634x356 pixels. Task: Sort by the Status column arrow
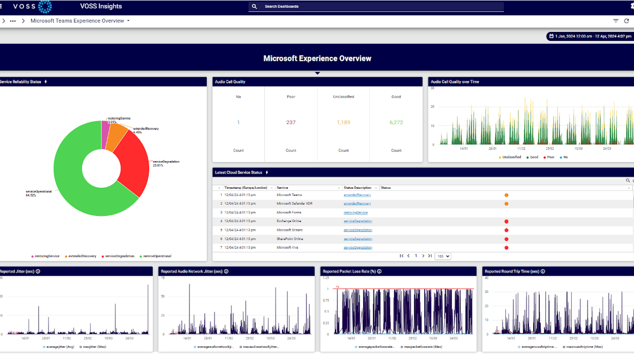pyautogui.click(x=629, y=188)
